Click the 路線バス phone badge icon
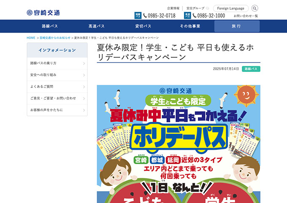 pos(138,16)
